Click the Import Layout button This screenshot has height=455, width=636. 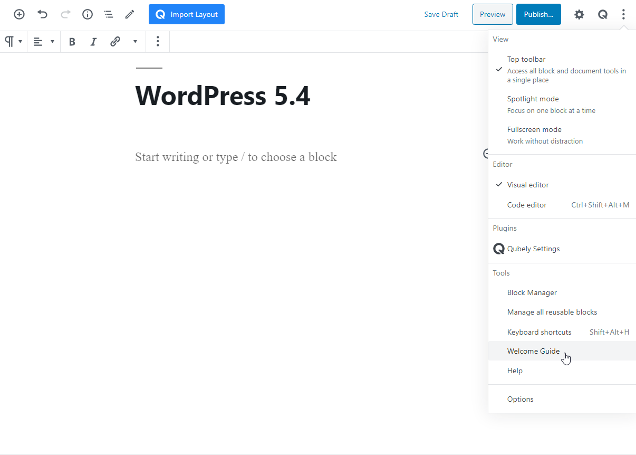coord(187,14)
